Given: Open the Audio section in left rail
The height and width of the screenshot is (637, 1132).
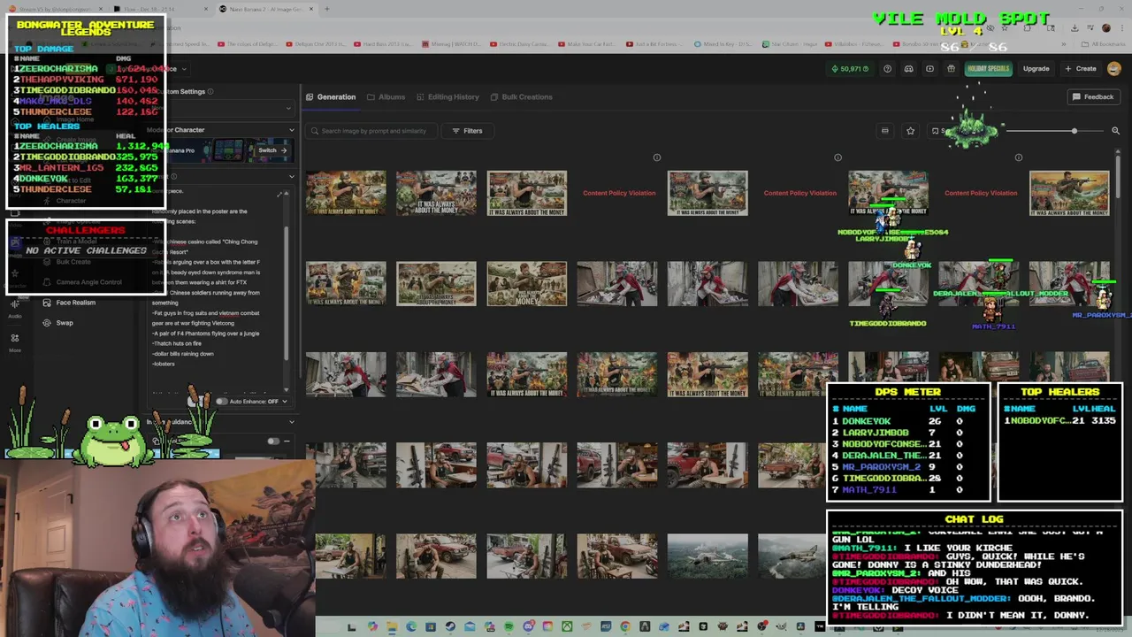Looking at the screenshot, I should click(x=15, y=309).
